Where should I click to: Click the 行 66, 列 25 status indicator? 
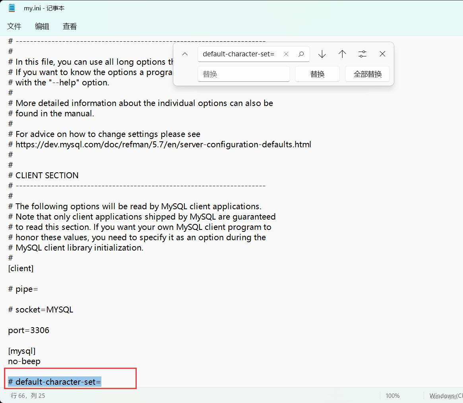tap(28, 395)
